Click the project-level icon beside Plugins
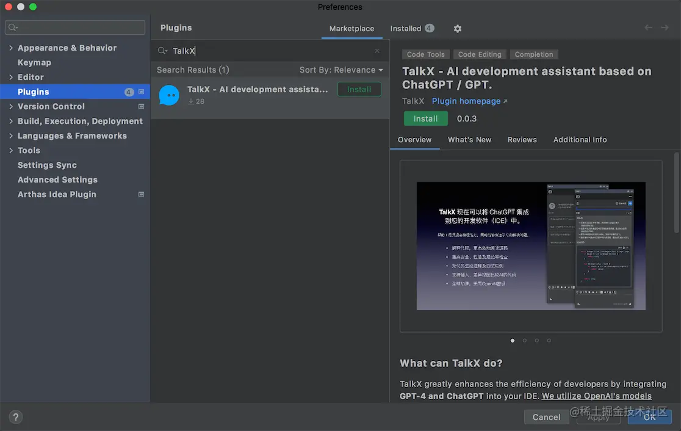 (141, 92)
